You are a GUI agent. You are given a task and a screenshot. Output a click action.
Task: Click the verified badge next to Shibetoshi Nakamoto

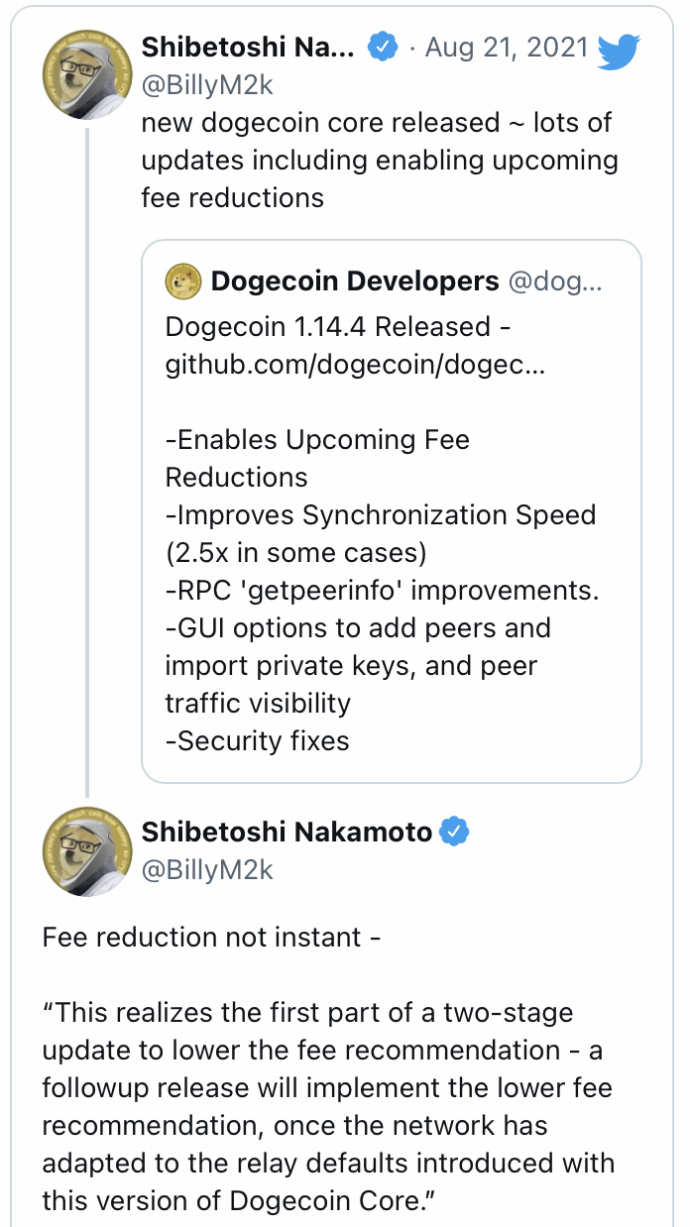(454, 832)
